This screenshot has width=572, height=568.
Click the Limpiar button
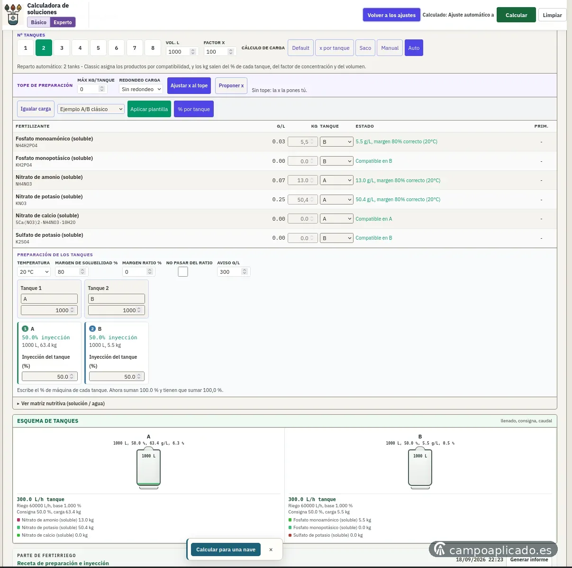(552, 15)
